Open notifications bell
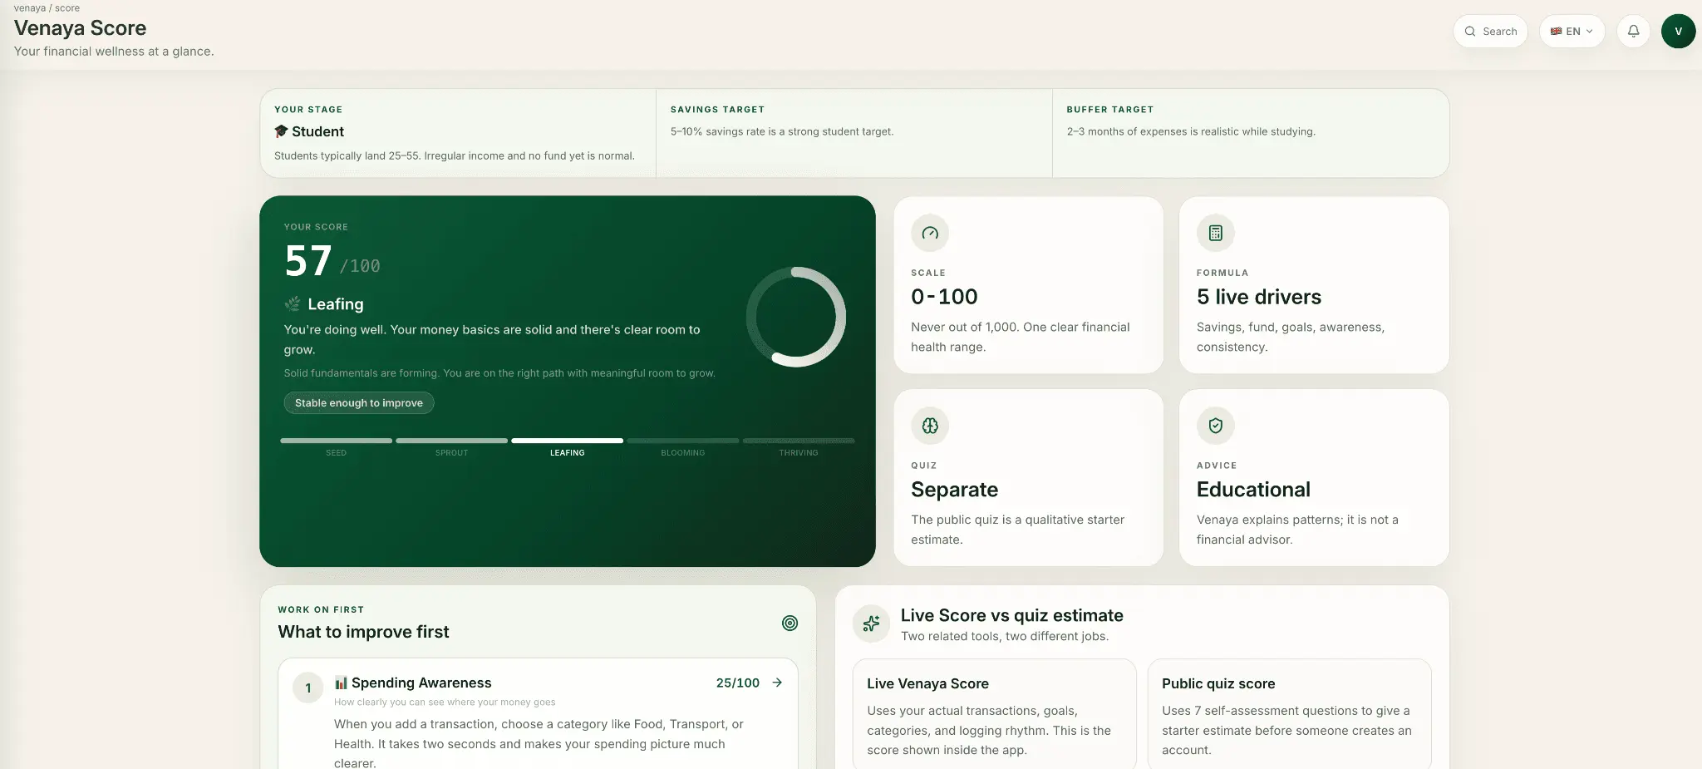 1633,32
